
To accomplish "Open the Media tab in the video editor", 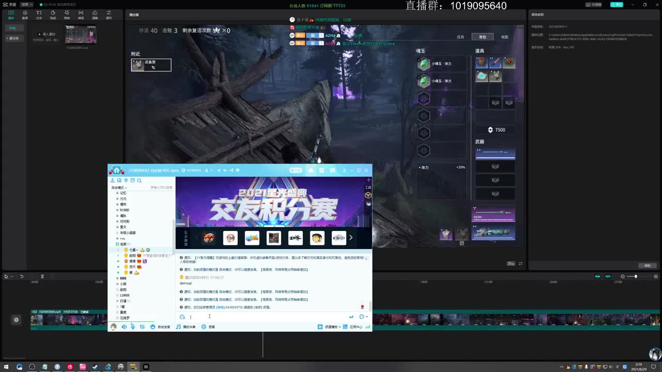I will tap(11, 14).
